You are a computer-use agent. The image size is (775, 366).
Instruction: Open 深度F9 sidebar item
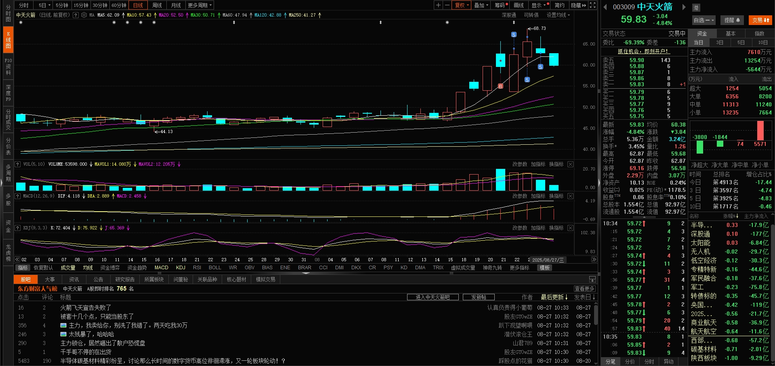(8, 93)
